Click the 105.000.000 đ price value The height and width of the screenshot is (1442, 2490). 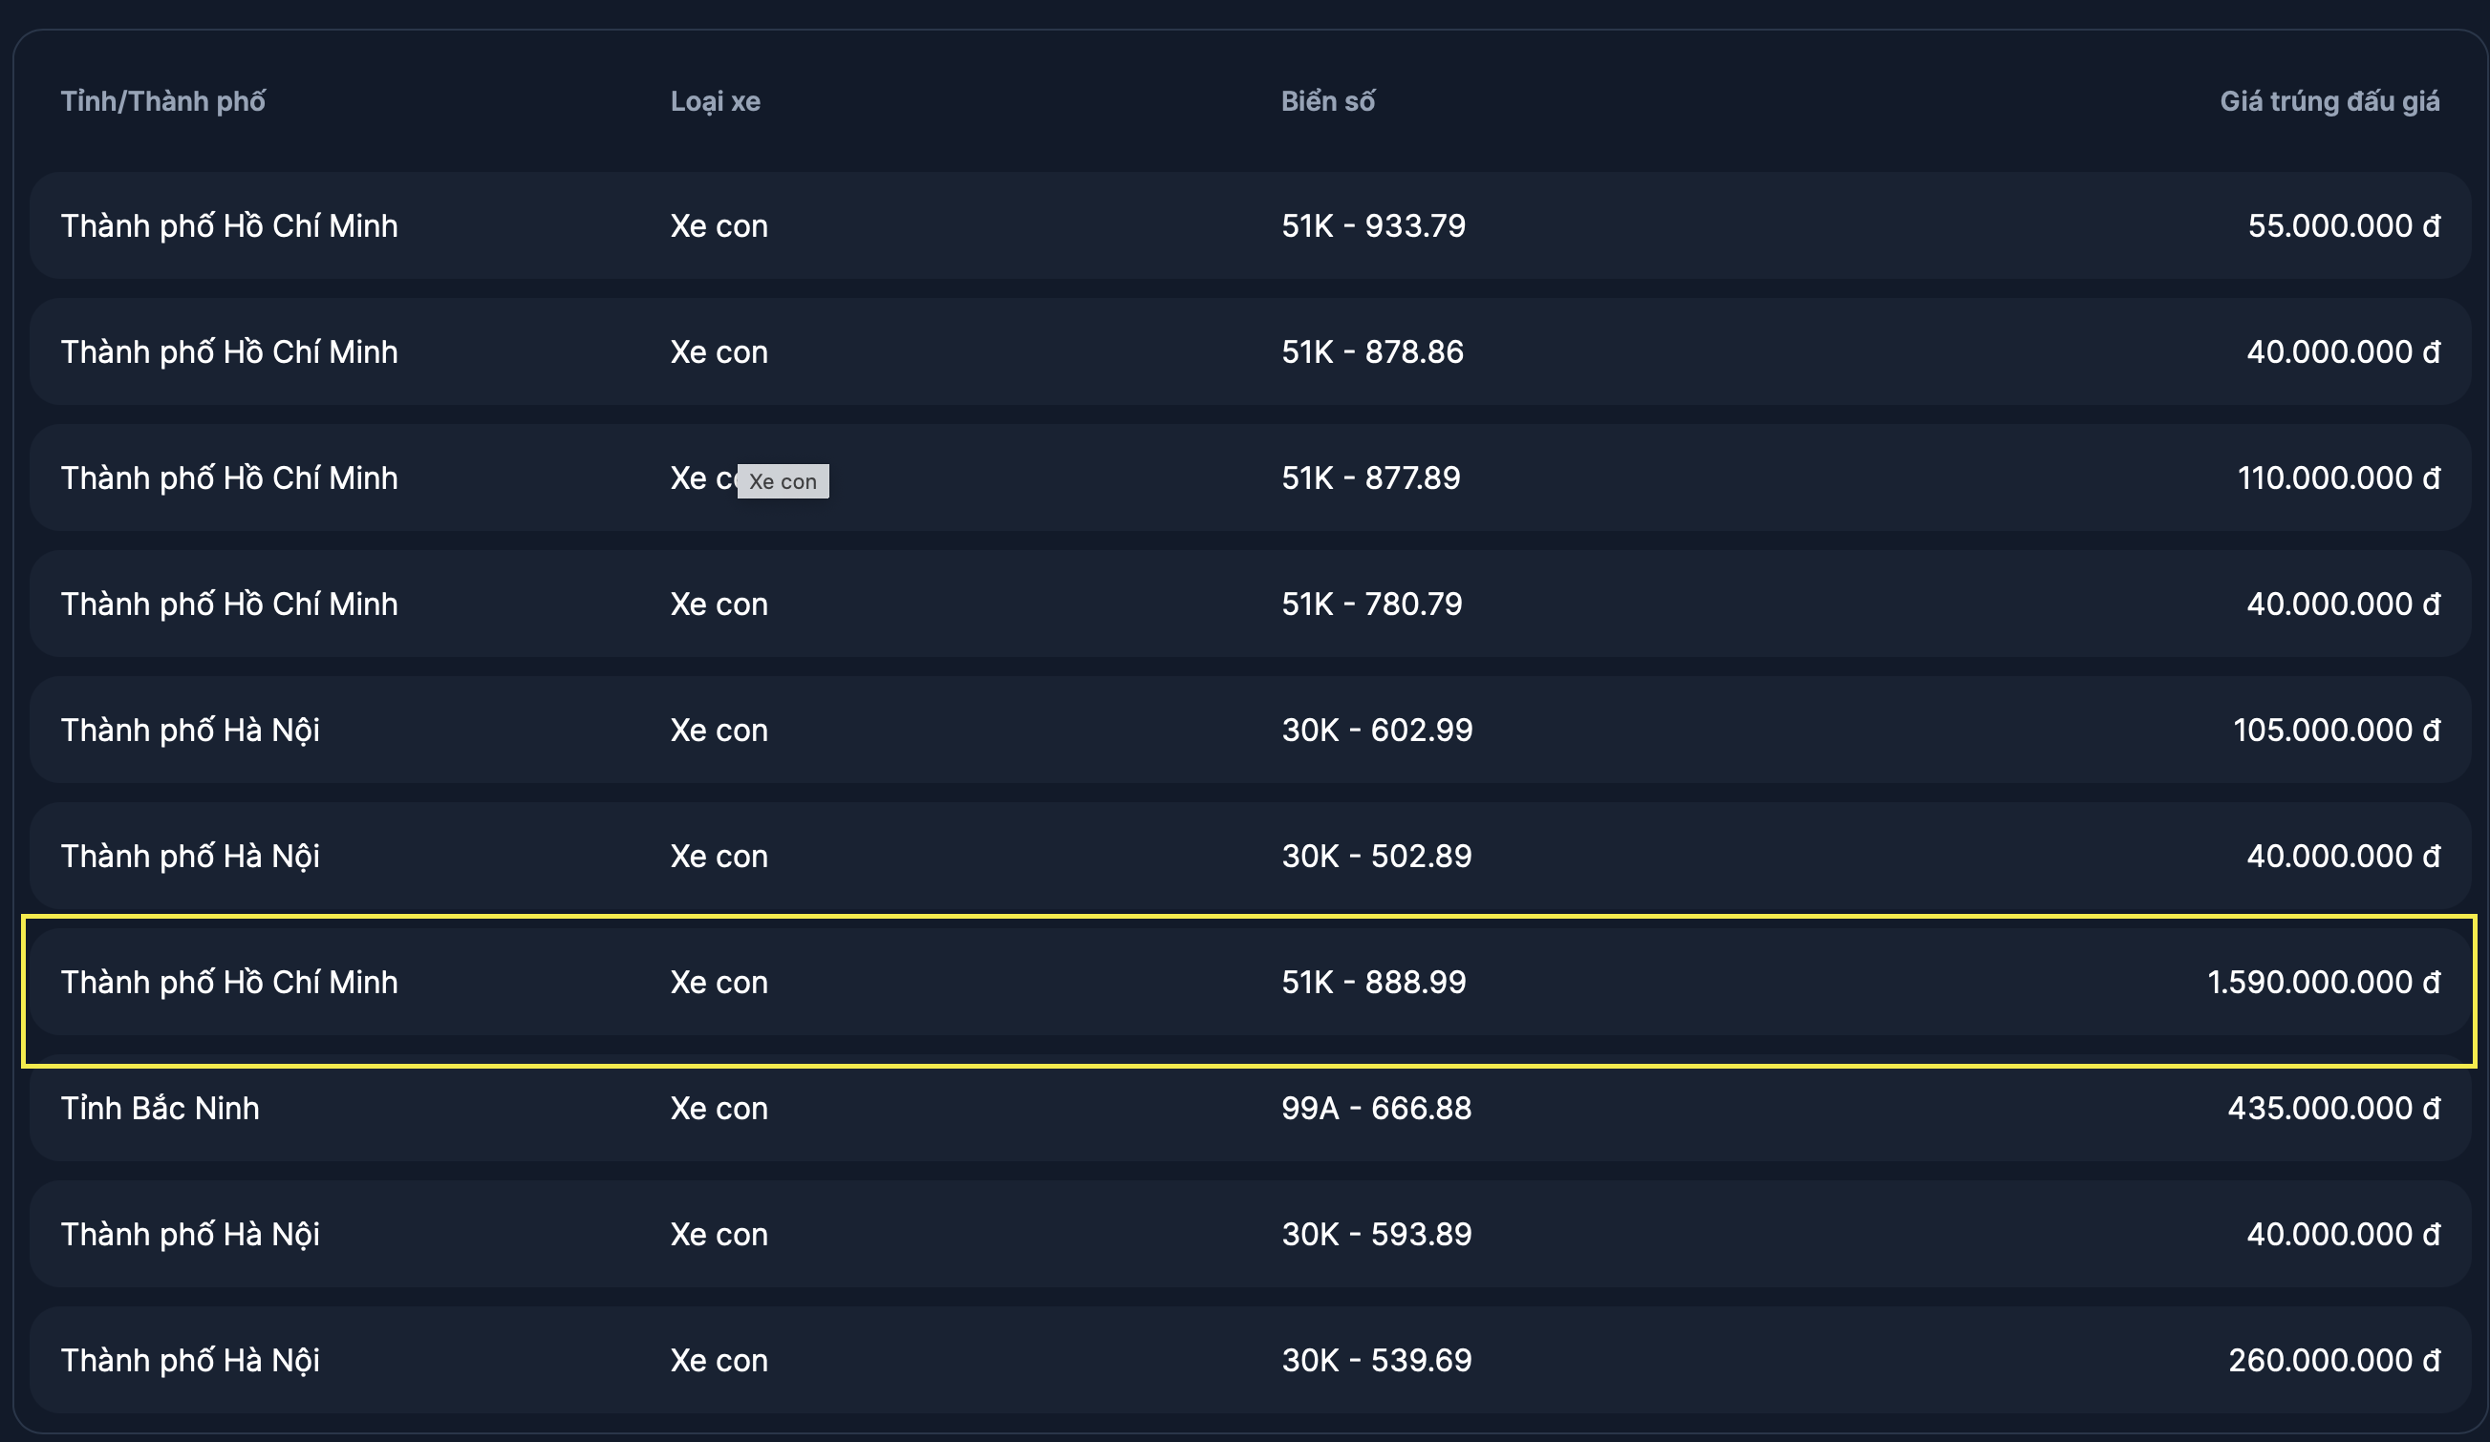tap(2336, 730)
